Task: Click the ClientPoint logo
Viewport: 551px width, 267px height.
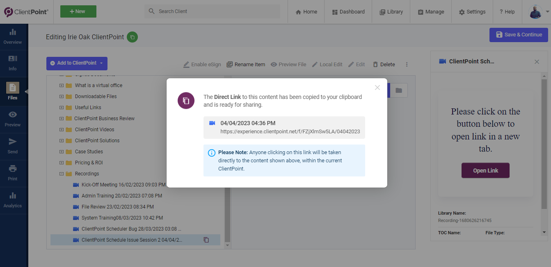Action: 26,12
